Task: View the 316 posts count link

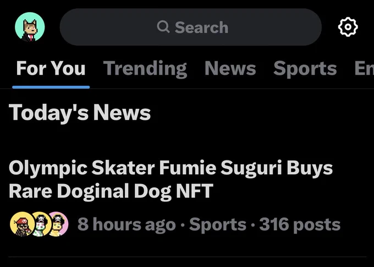Action: [x=300, y=224]
